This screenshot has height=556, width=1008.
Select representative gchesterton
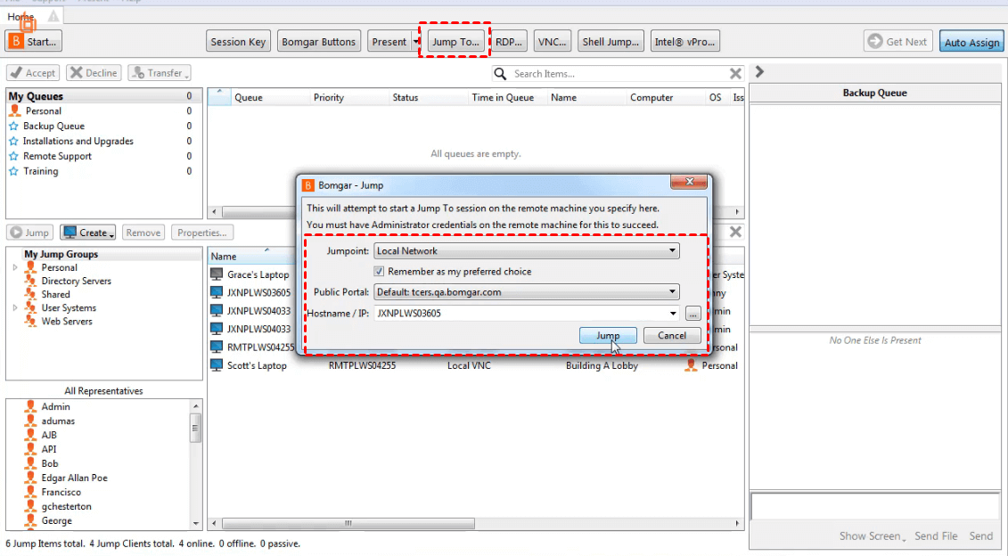pyautogui.click(x=66, y=506)
